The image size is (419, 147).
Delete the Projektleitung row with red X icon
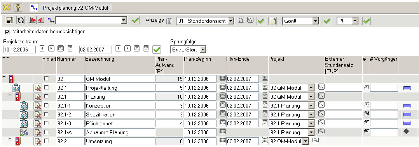click(x=38, y=88)
